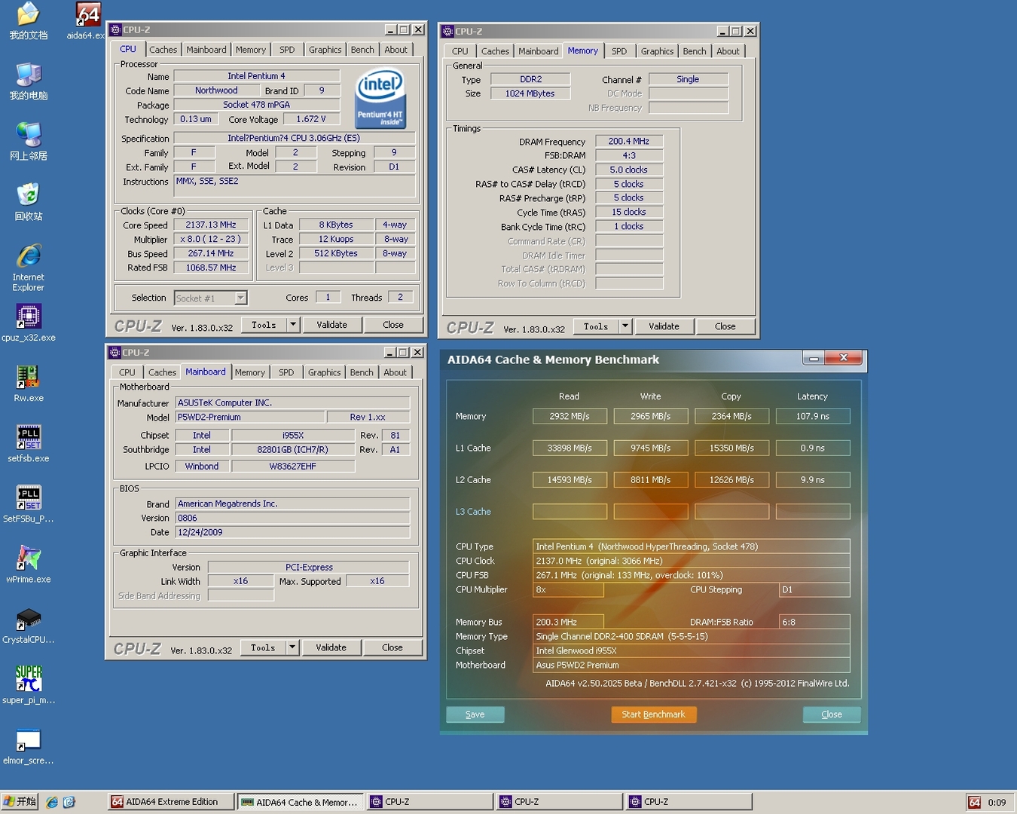Click the CPU-Z title icon in Memory window

[x=447, y=31]
